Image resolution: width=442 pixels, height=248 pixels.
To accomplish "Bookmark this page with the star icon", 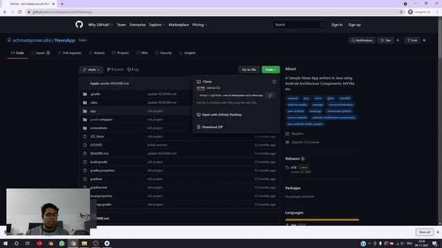I will (401, 12).
